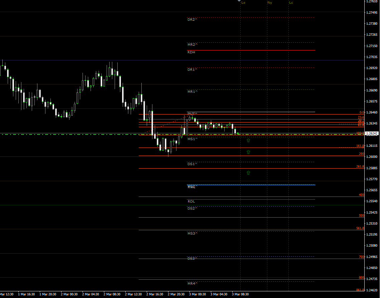Image resolution: width=380 pixels, height=298 pixels.
Task: Click the MR4^ label near bottom
Action: [192, 284]
